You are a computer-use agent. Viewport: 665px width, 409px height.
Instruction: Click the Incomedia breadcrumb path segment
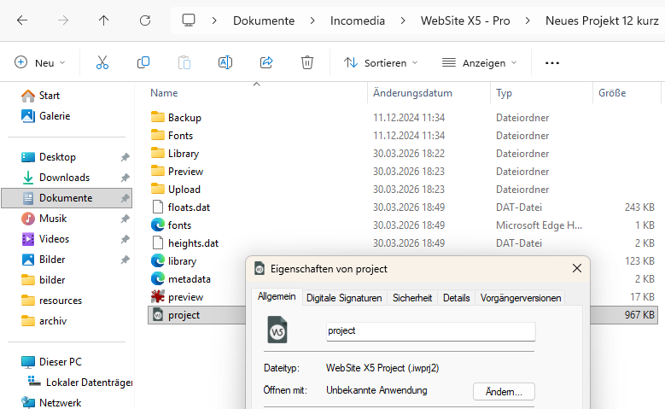click(x=357, y=20)
